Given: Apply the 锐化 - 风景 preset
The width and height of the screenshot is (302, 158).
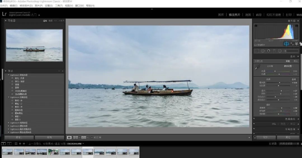Looking at the screenshot, I should click(20, 78).
